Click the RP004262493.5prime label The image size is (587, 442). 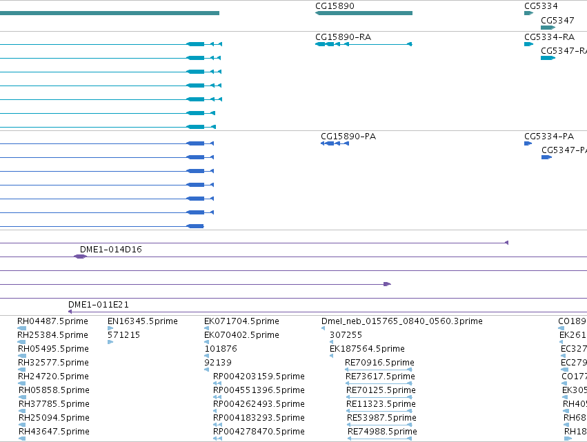pyautogui.click(x=259, y=404)
